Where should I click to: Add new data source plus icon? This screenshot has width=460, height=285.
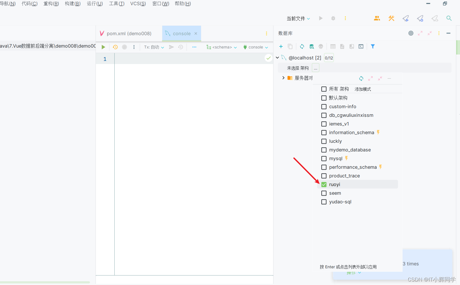click(x=281, y=46)
